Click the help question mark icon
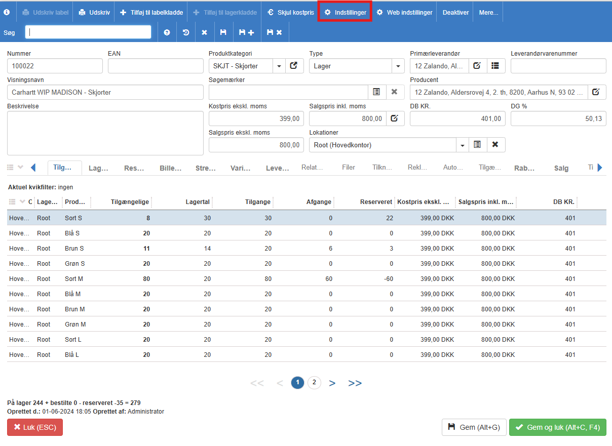Screen dimensions: 612x446 tap(167, 32)
